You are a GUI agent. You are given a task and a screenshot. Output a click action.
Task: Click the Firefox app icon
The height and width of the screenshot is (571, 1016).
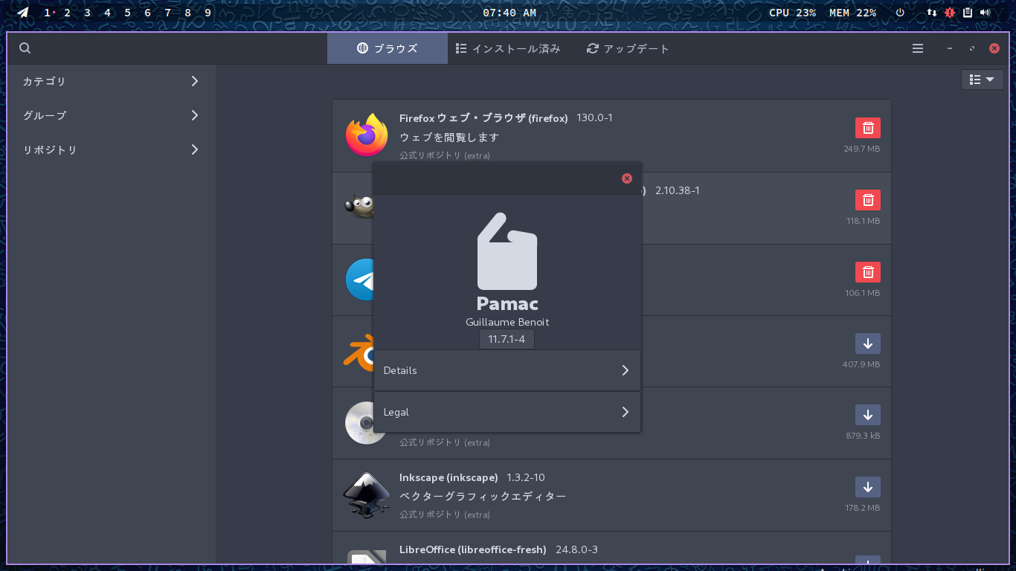click(367, 135)
